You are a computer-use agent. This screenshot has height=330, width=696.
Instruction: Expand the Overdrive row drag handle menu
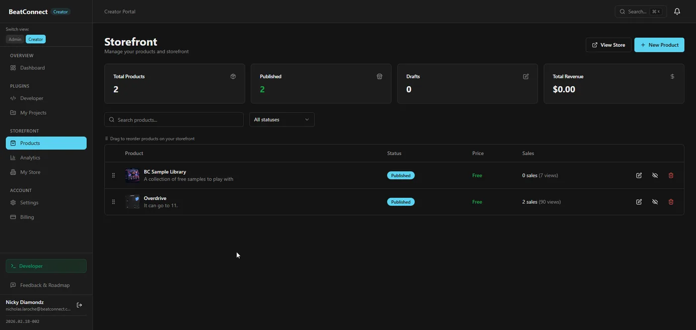click(112, 201)
